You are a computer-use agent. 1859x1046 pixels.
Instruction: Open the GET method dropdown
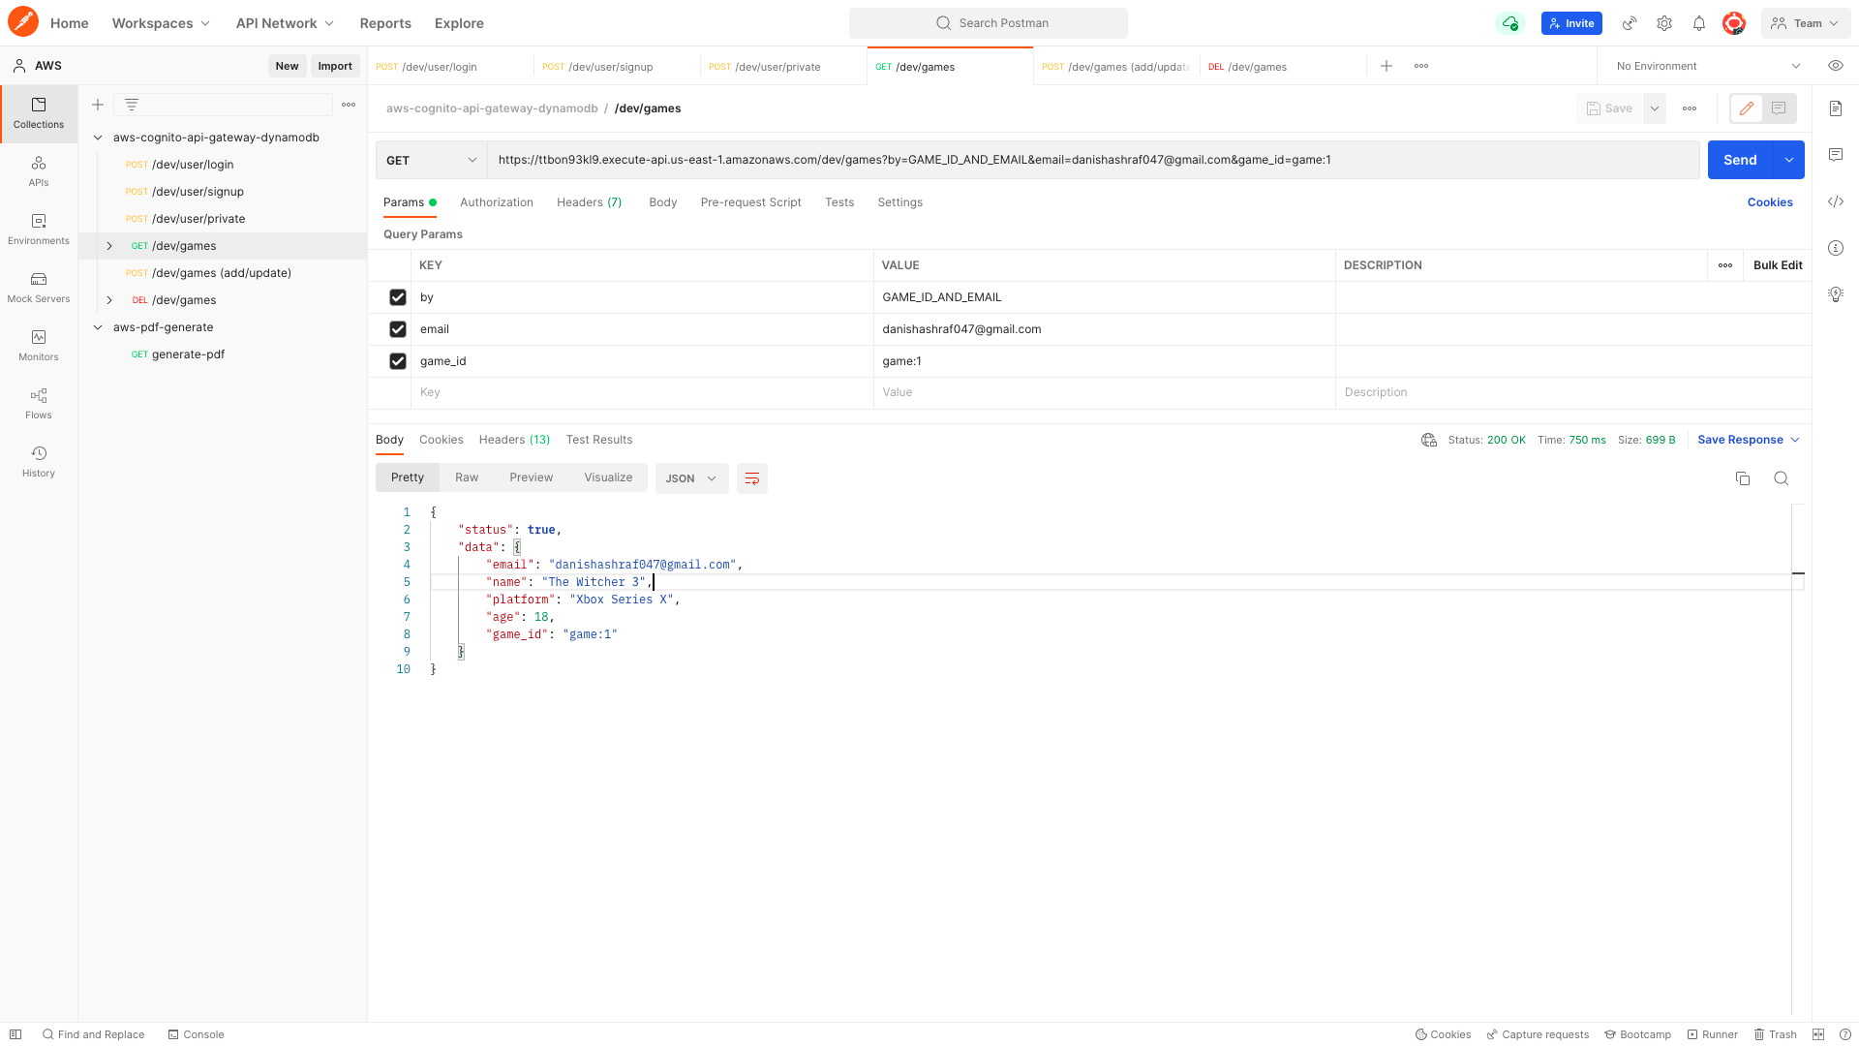(x=431, y=160)
